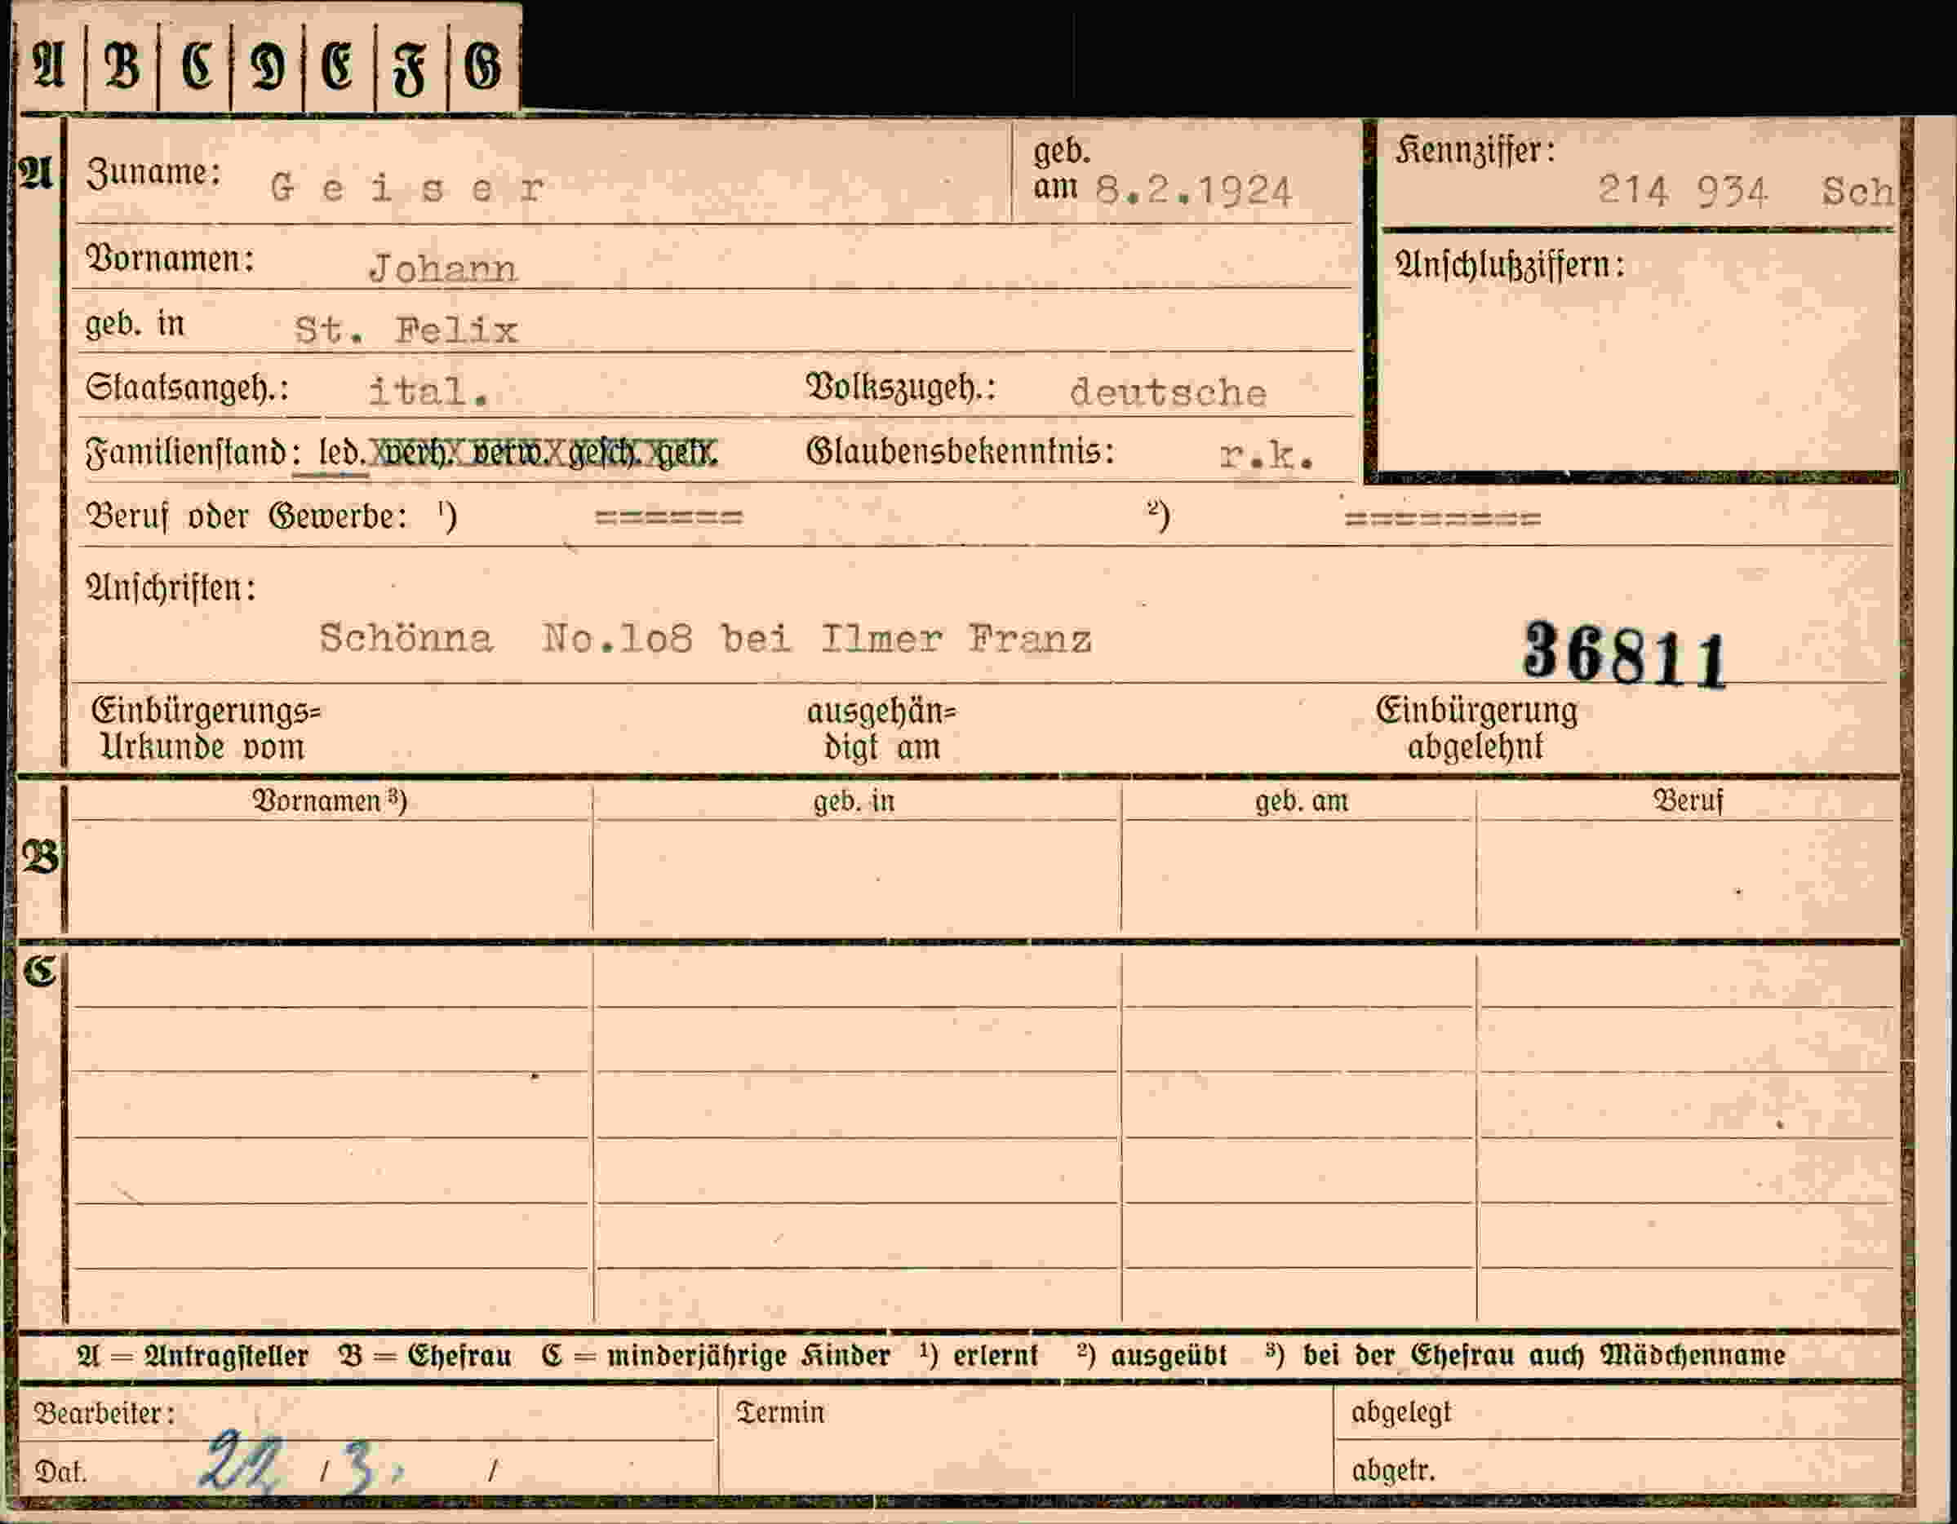
Task: Select the index tab letter E
Action: 337,65
